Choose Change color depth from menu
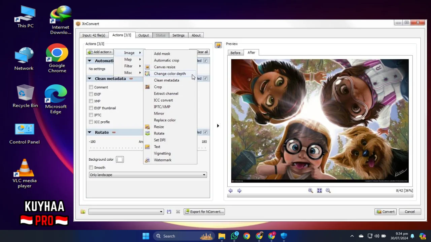The width and height of the screenshot is (431, 242). (x=170, y=74)
